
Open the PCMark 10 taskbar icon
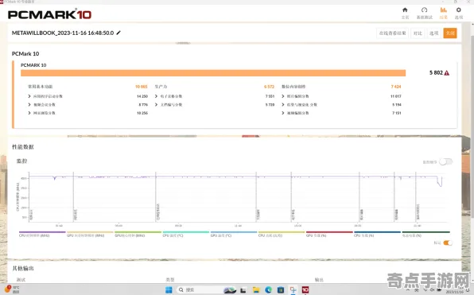[x=305, y=290]
